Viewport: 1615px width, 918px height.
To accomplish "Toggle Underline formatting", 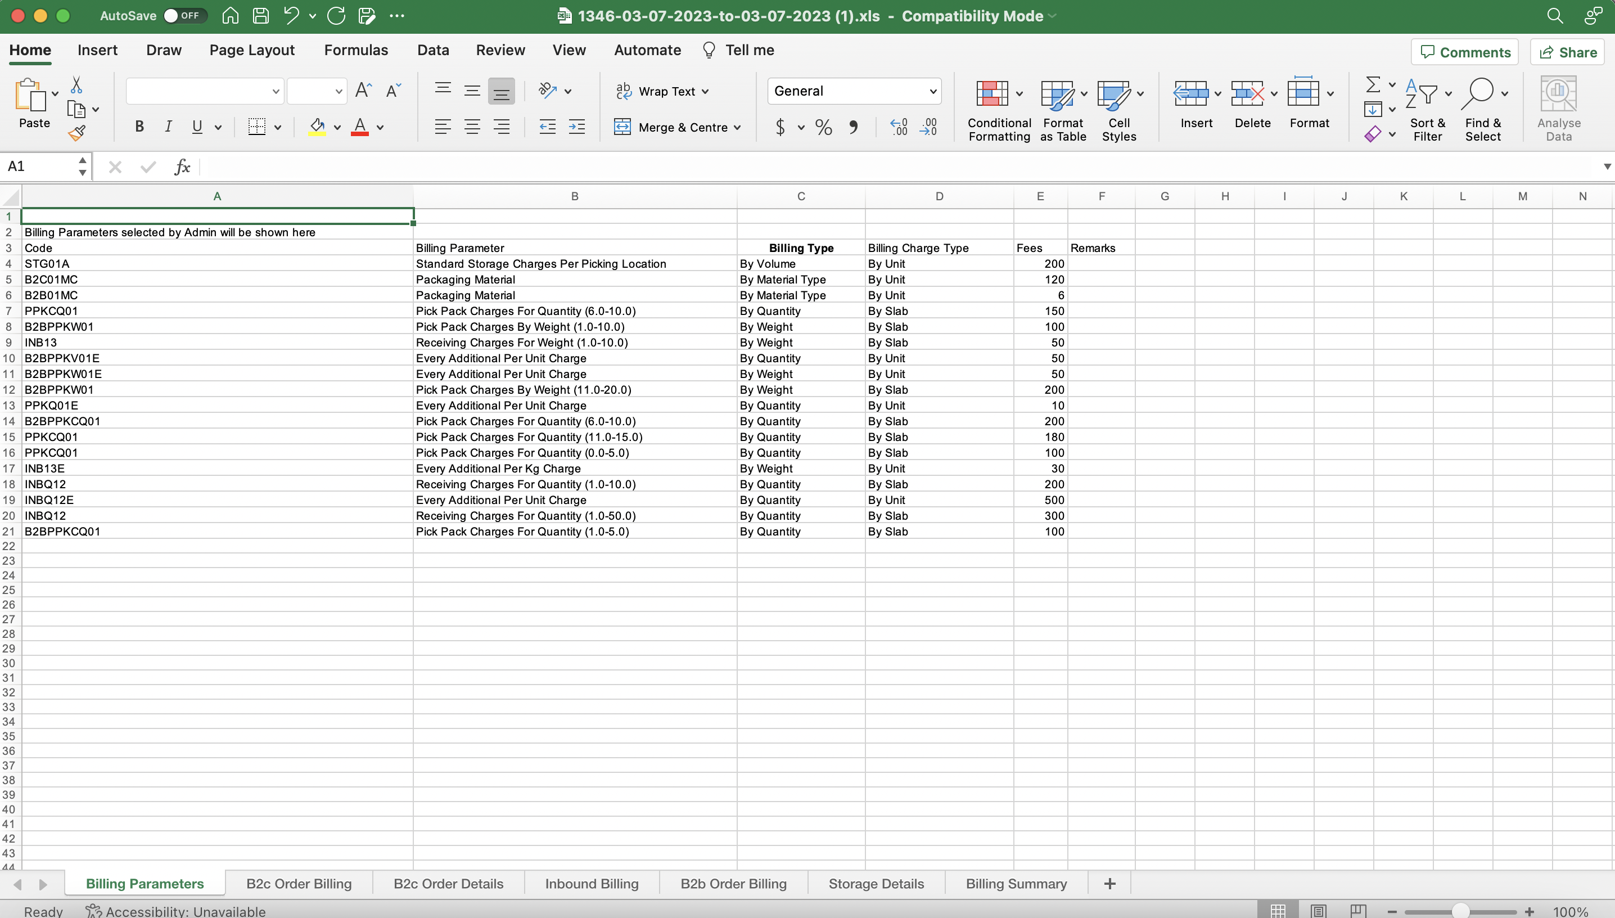I will [197, 127].
